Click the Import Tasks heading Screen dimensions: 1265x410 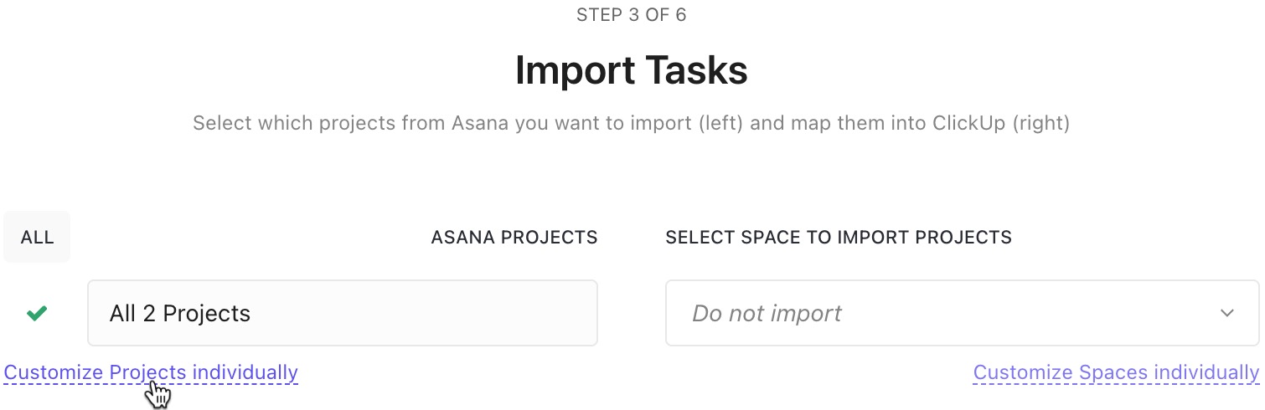click(x=632, y=70)
